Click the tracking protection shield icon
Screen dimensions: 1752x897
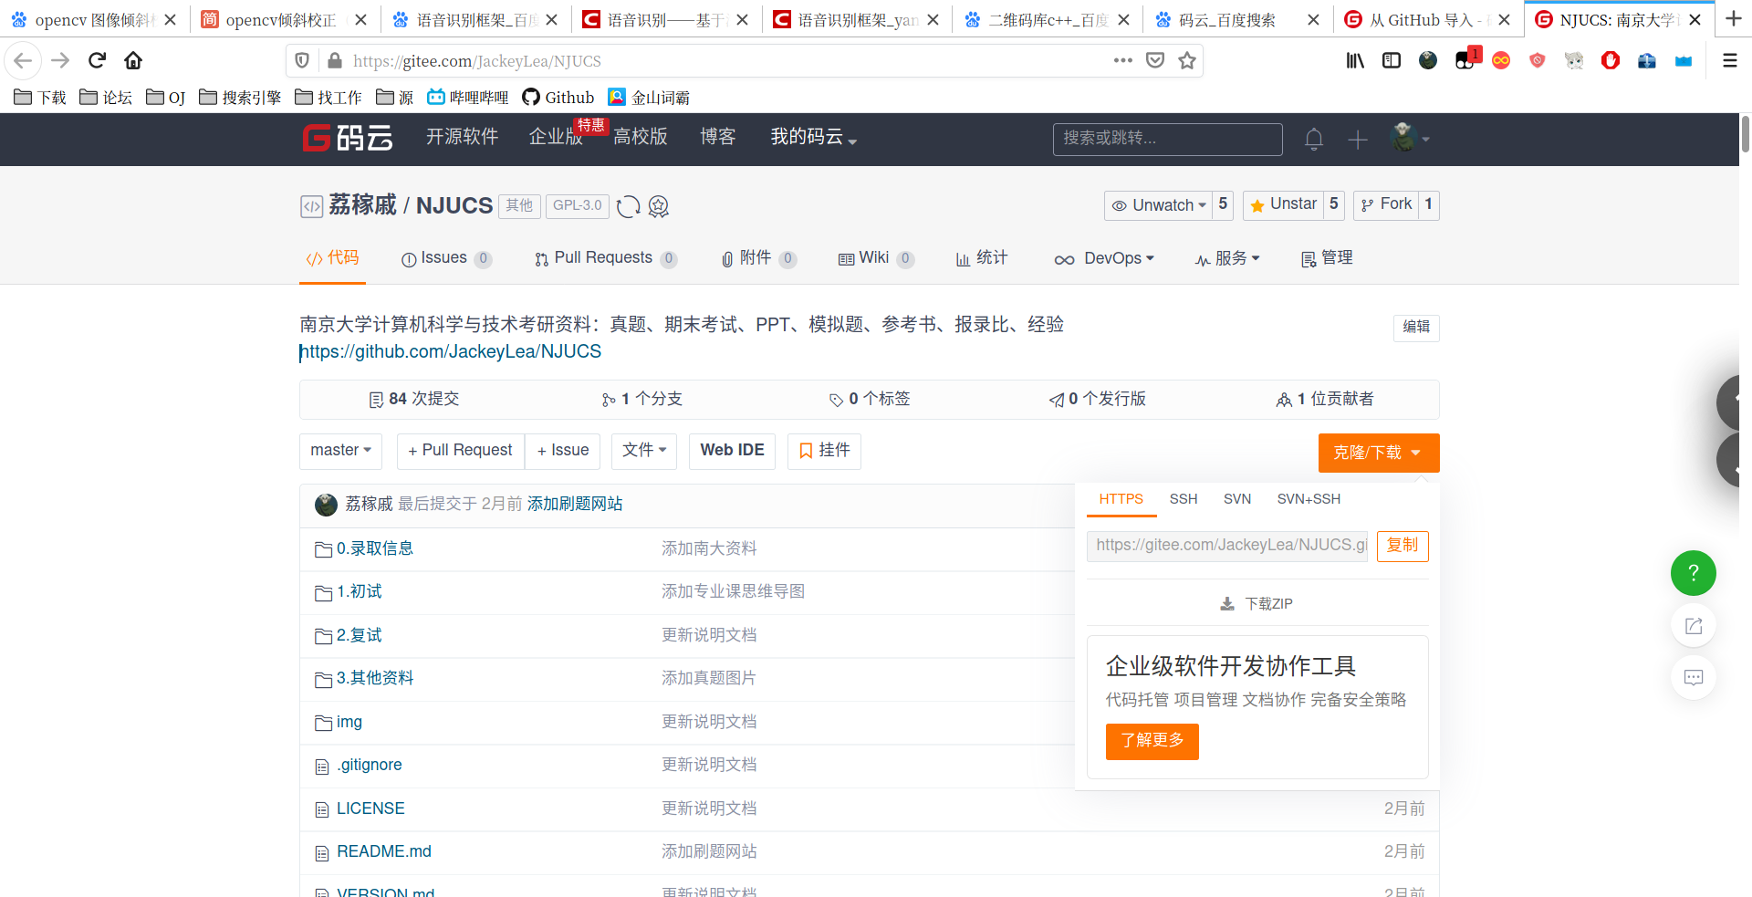click(x=302, y=60)
